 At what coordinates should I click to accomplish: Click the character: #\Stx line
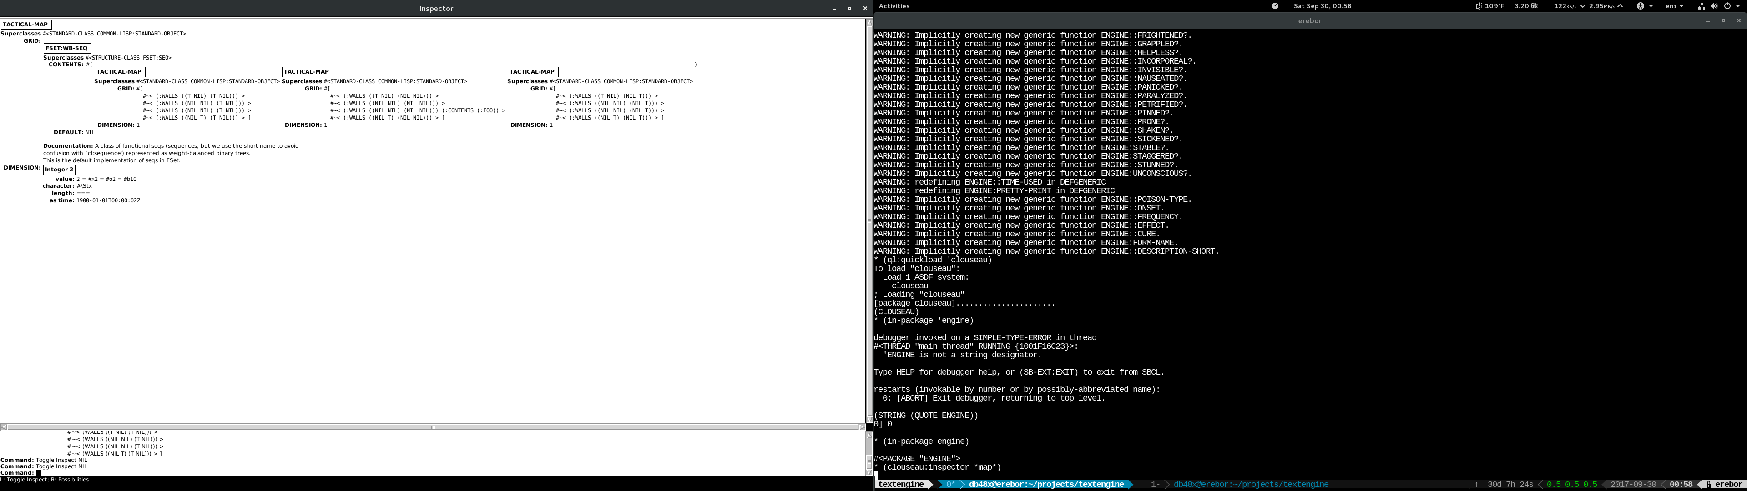[67, 186]
